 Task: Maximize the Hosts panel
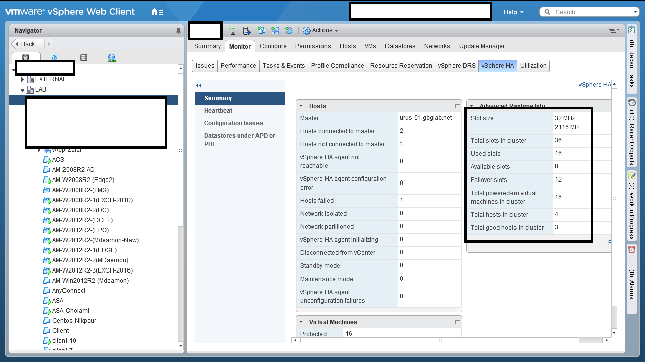click(x=458, y=106)
